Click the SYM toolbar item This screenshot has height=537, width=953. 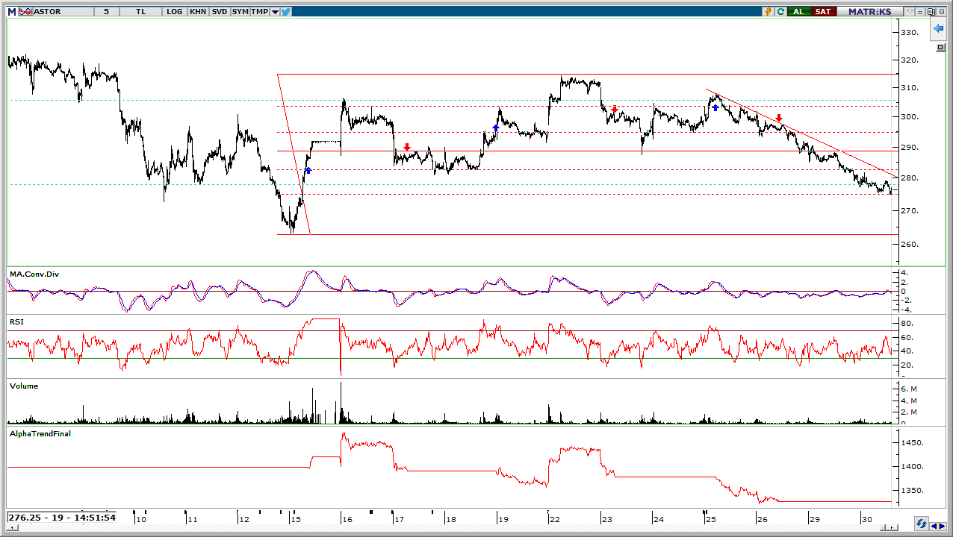(240, 11)
